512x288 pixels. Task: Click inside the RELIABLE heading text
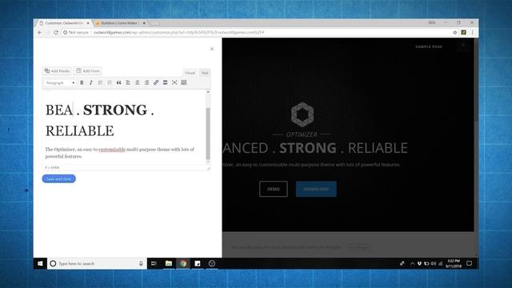coord(80,131)
